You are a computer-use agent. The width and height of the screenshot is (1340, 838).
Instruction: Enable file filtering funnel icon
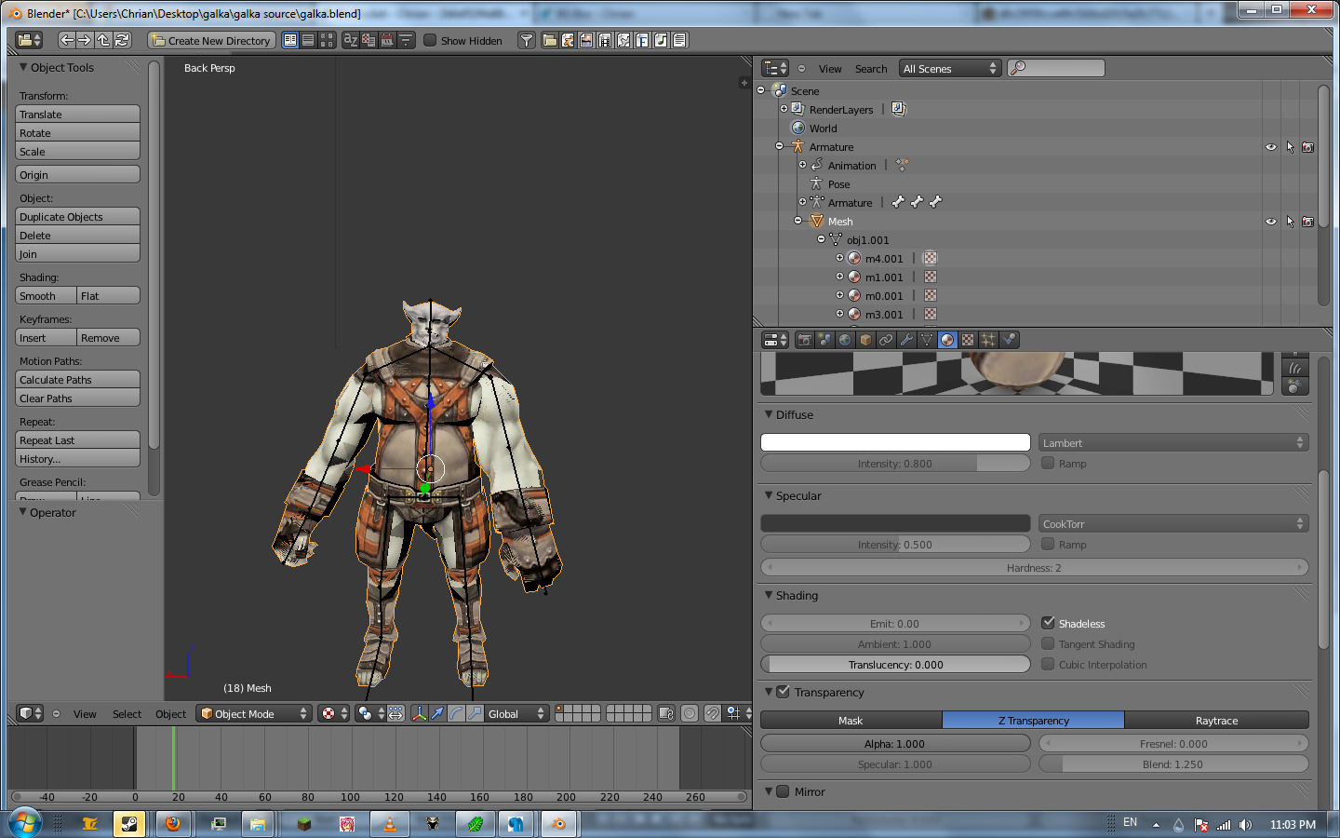point(527,40)
